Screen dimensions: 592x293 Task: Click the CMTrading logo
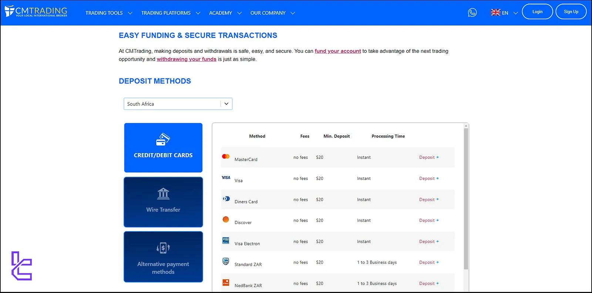[36, 11]
